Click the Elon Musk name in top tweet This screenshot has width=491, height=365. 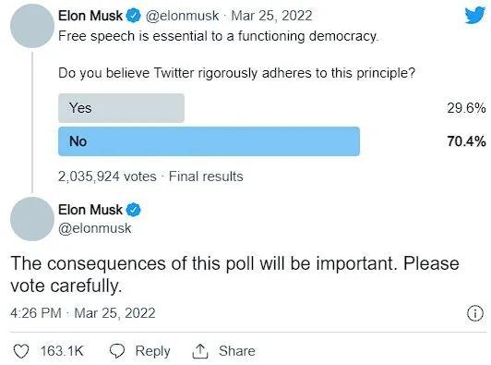[90, 16]
